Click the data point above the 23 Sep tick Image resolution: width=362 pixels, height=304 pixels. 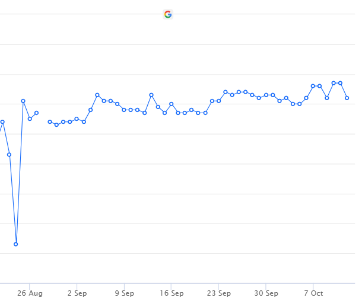[218, 101]
